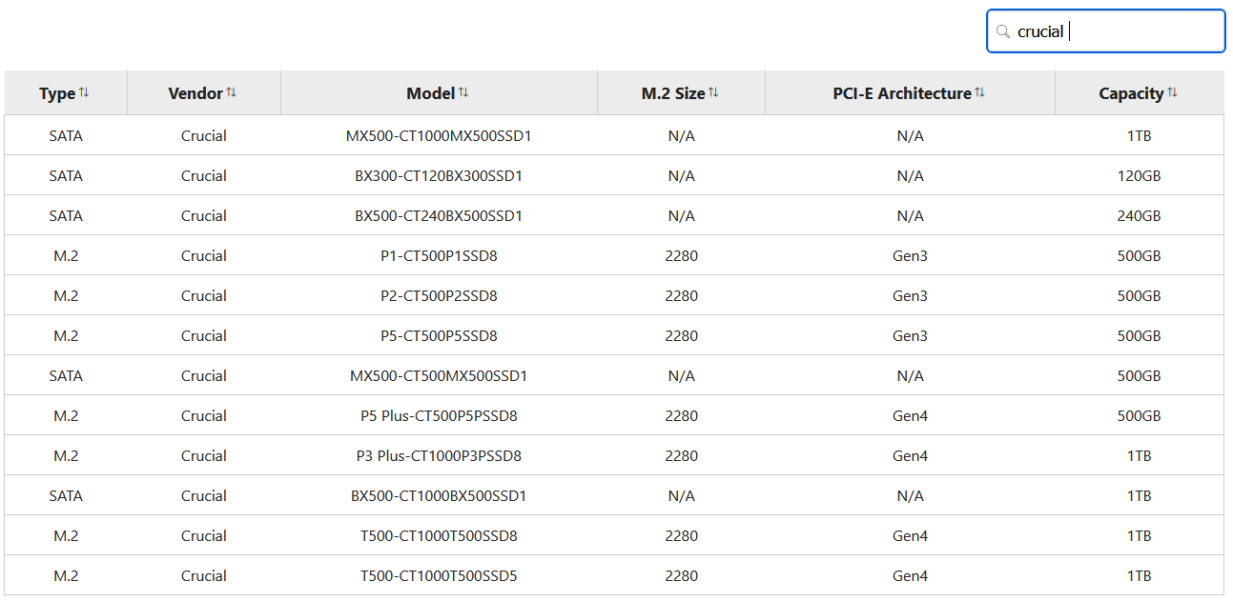Select model P2-CT500P2SSD8
The width and height of the screenshot is (1233, 601).
pos(439,296)
